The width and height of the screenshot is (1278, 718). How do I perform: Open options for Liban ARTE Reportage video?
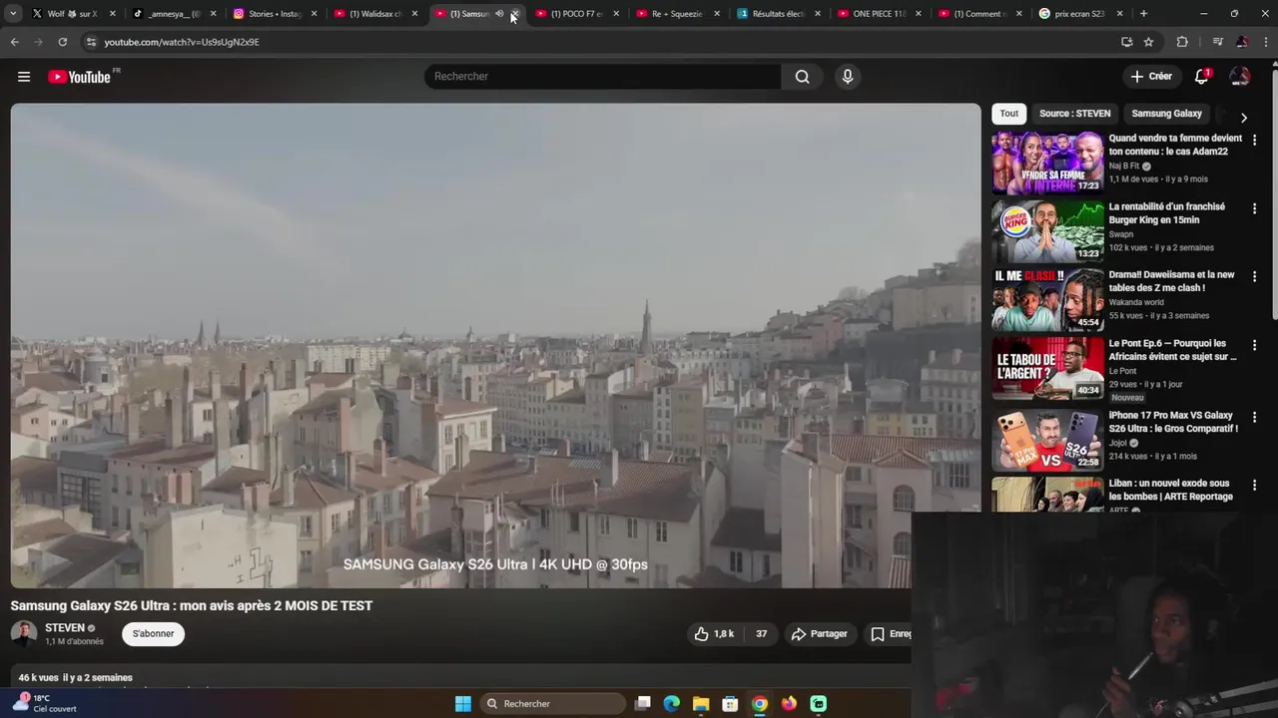point(1255,485)
